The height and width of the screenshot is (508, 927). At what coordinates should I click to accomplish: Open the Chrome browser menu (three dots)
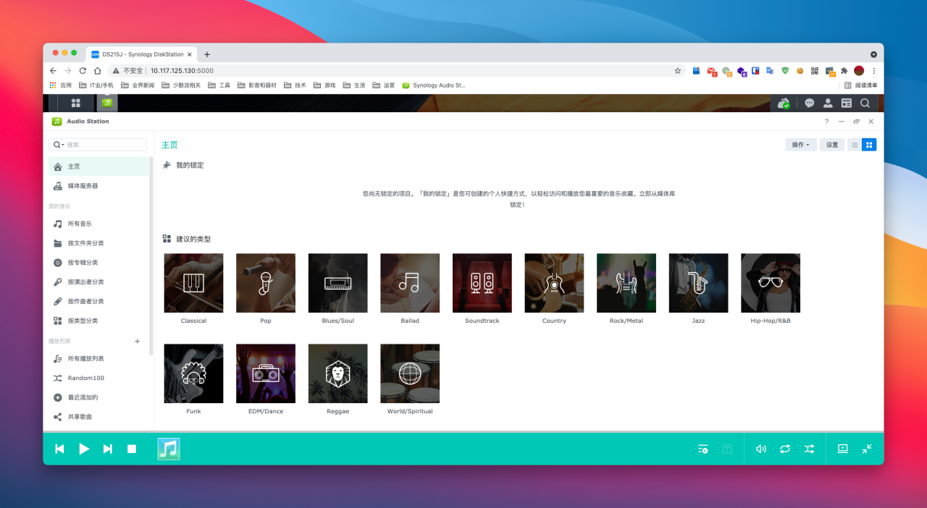coord(873,70)
